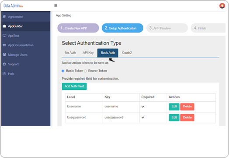Delete the Userpassword auth field
The width and height of the screenshot is (229, 158).
pos(187,117)
